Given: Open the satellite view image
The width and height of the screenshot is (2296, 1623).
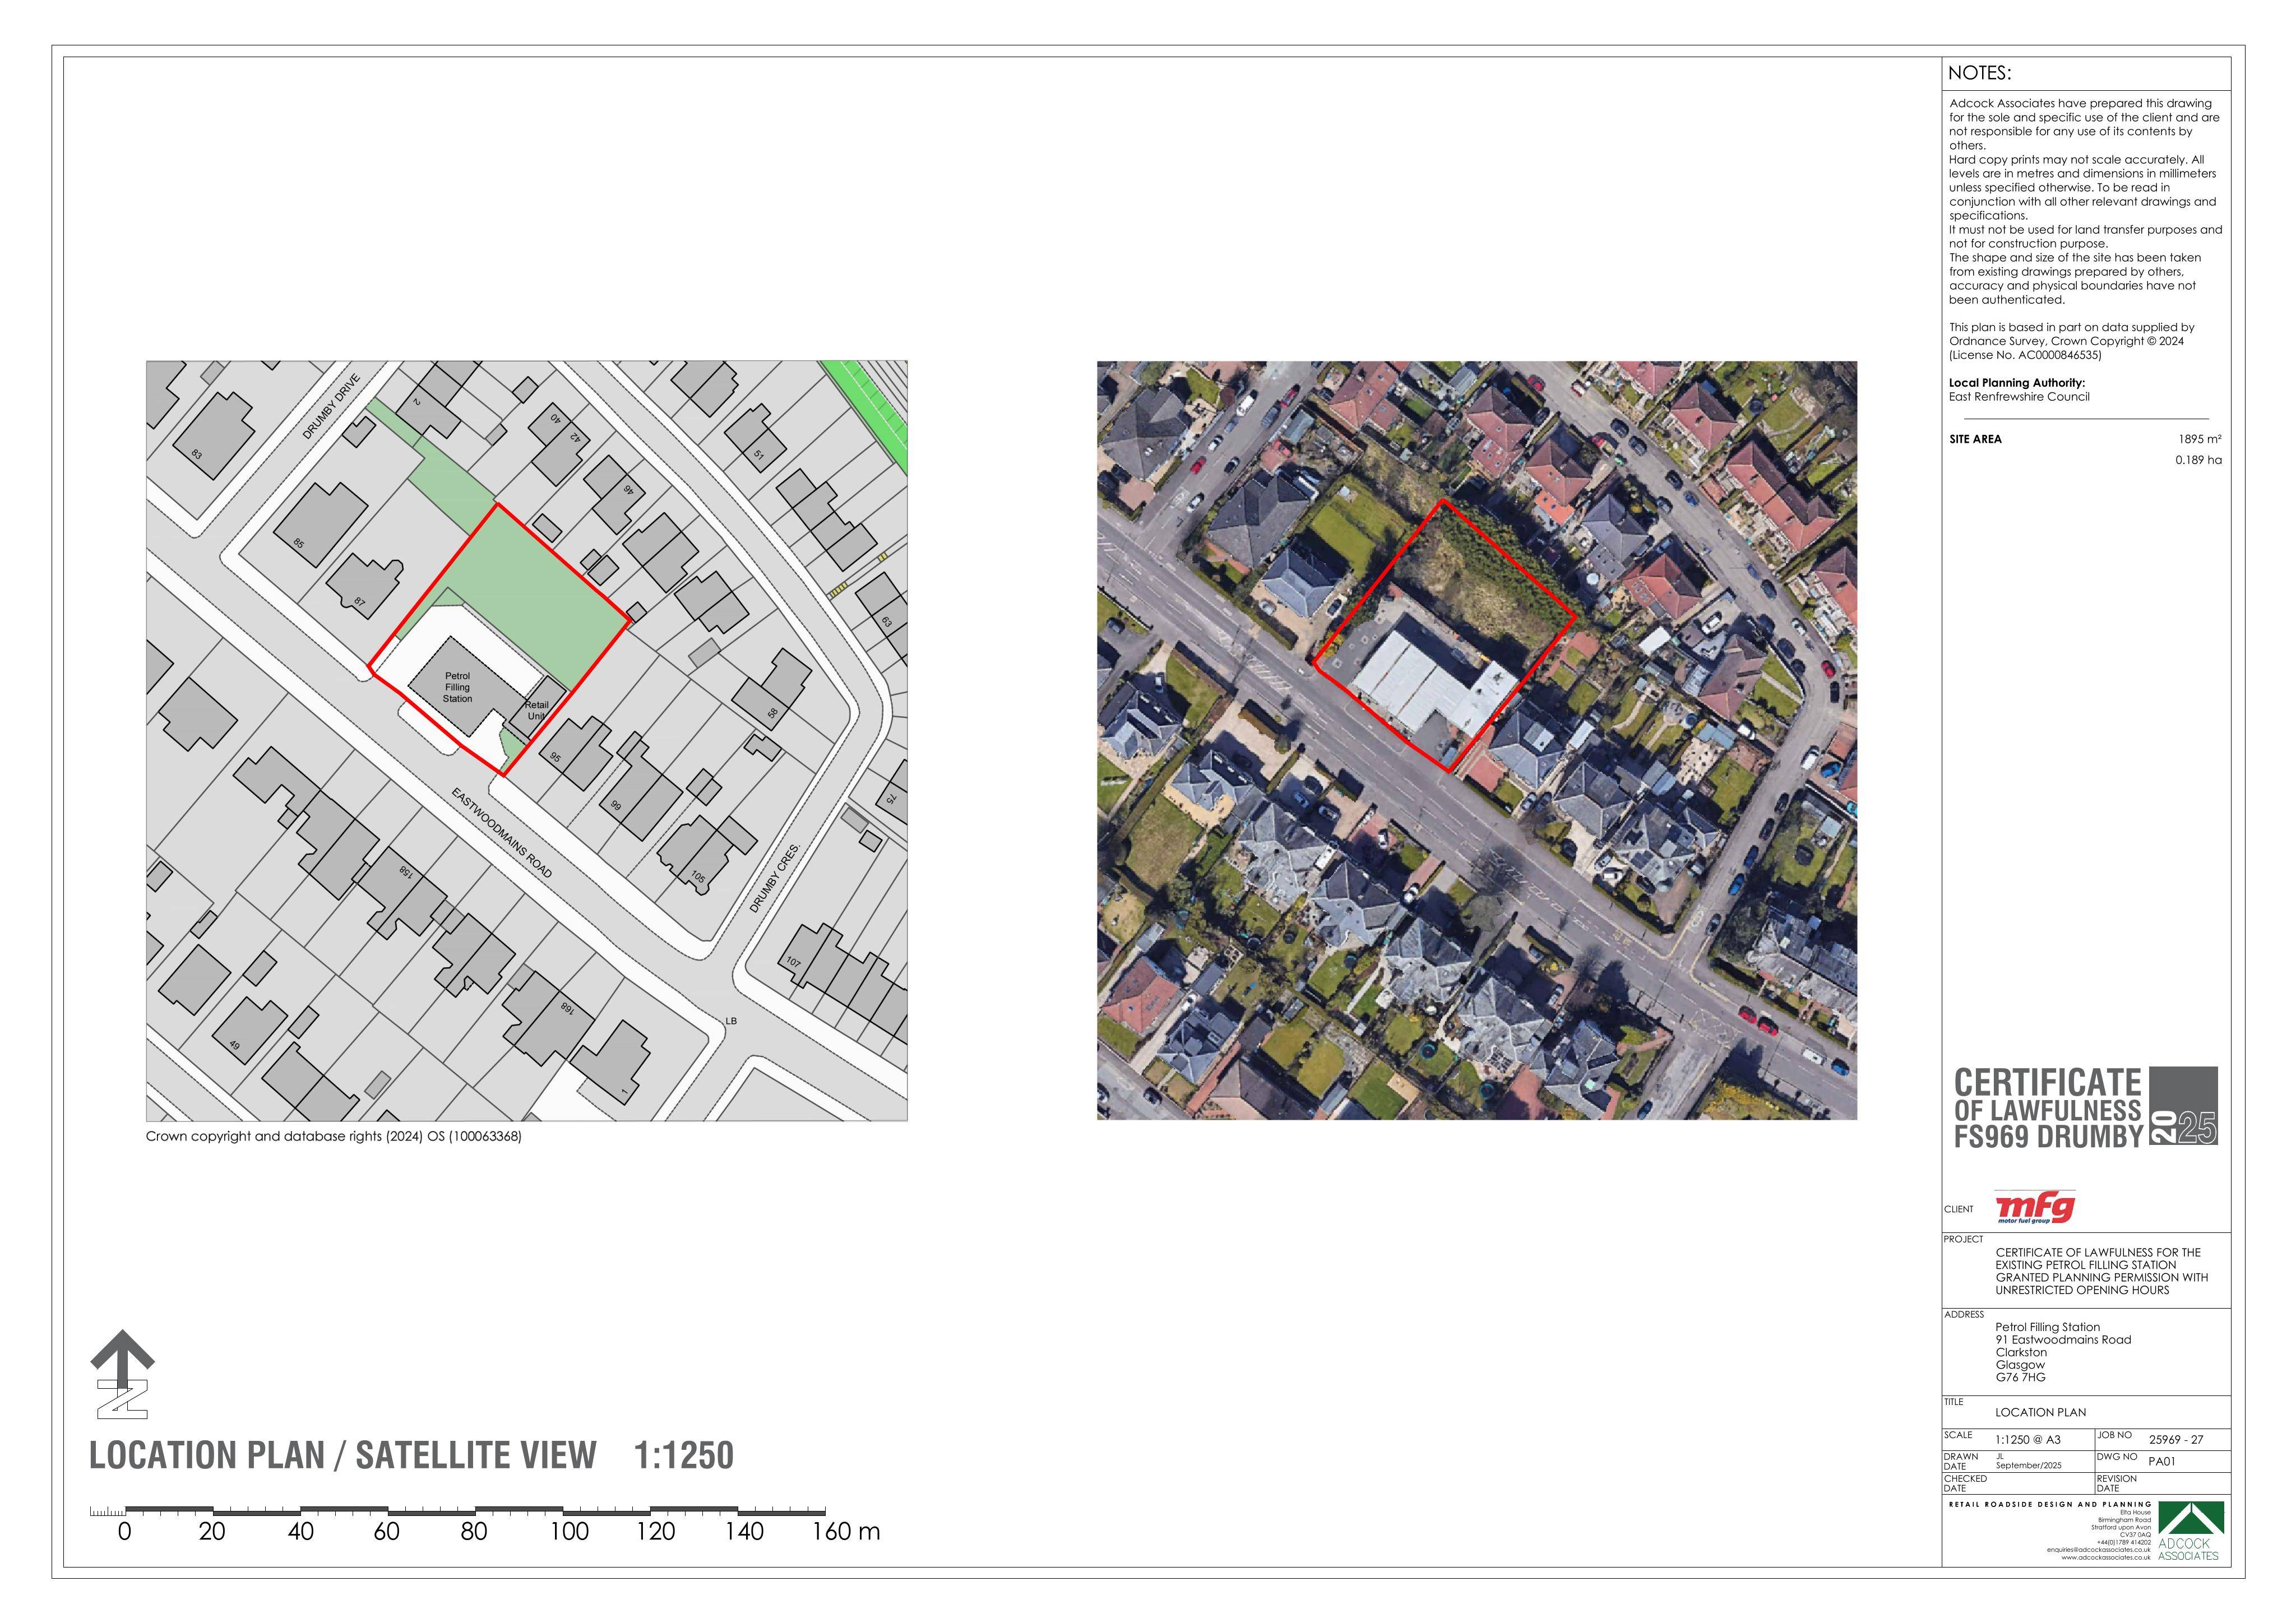Looking at the screenshot, I should click(1477, 740).
